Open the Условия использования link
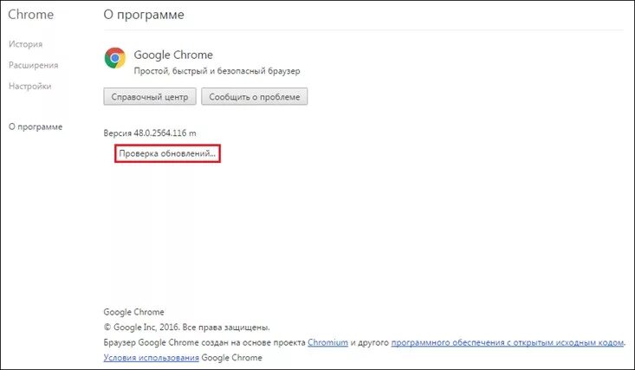This screenshot has width=635, height=370. pyautogui.click(x=151, y=358)
